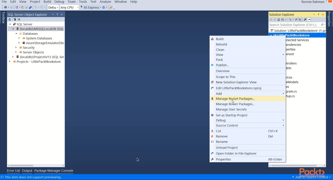Click the Sync with Active Document icon
This screenshot has width=333, height=180.
click(x=283, y=19)
